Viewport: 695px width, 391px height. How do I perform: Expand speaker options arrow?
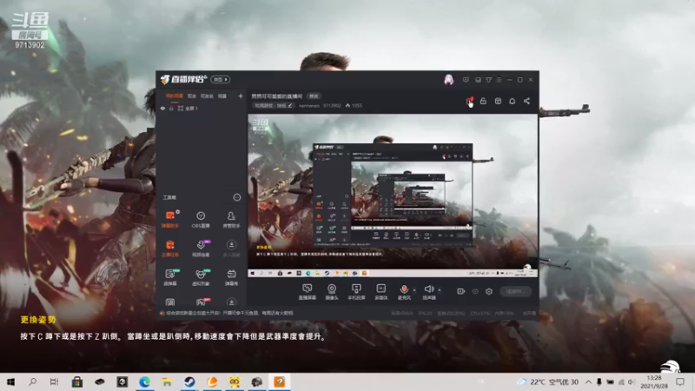click(440, 290)
